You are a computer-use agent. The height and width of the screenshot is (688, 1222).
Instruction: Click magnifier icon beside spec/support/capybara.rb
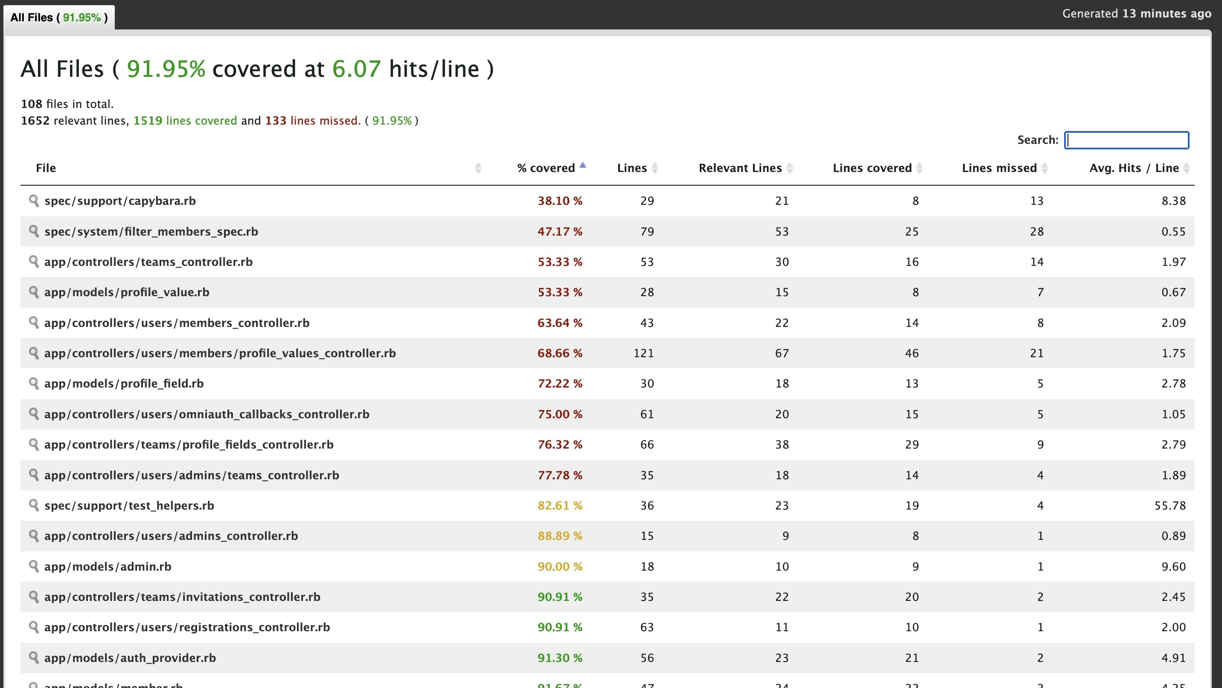pyautogui.click(x=34, y=201)
